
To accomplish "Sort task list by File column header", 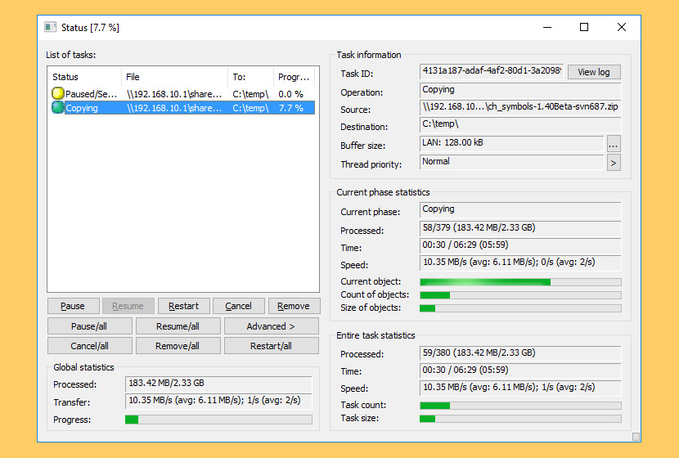I will 173,77.
